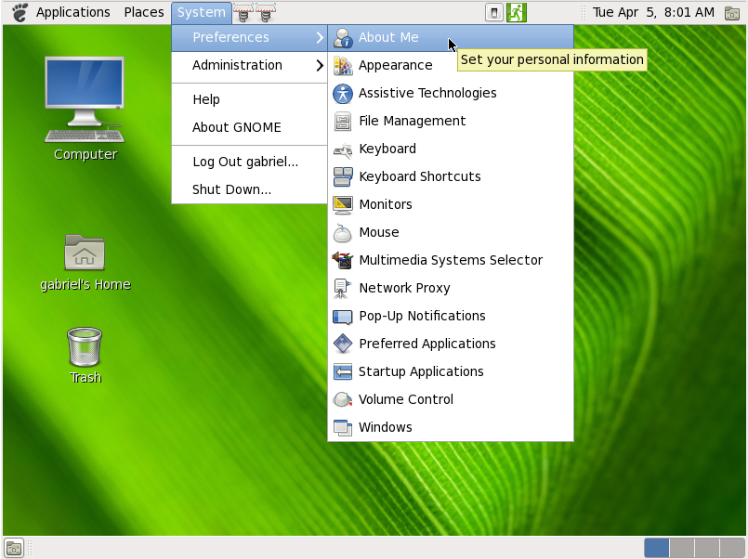Open About Me via its person icon
This screenshot has height=559, width=748.
click(x=343, y=38)
